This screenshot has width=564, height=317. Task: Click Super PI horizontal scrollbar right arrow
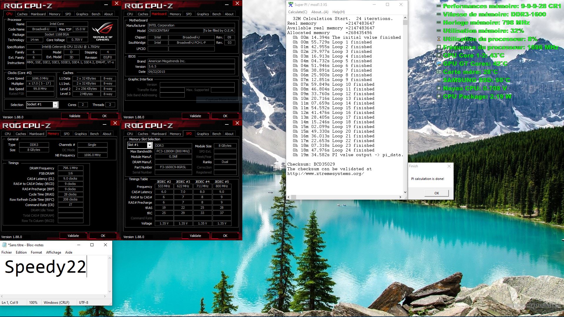tap(400, 197)
